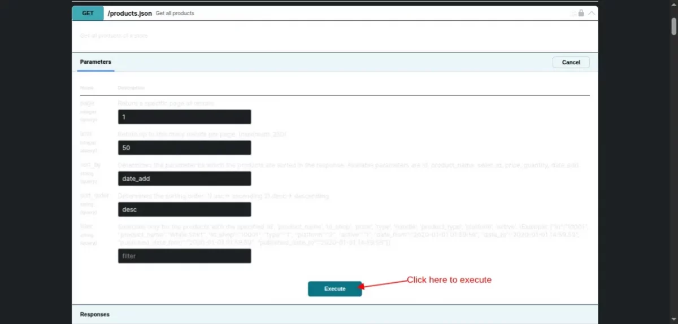Image resolution: width=678 pixels, height=324 pixels.
Task: Switch to the Parameters tab
Action: coord(95,62)
